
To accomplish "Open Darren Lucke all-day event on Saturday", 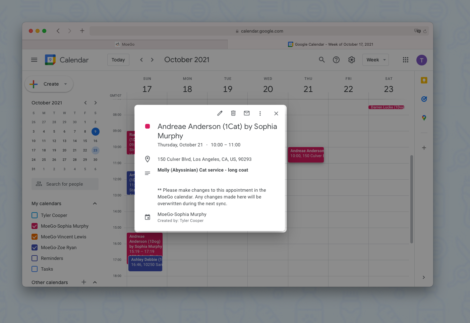I will point(387,107).
